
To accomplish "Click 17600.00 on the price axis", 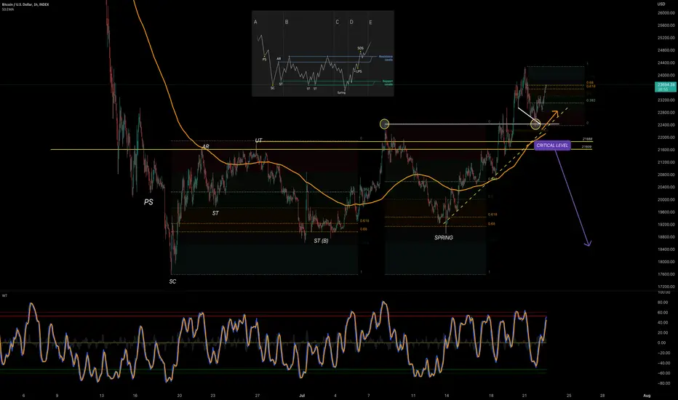I will (x=666, y=274).
